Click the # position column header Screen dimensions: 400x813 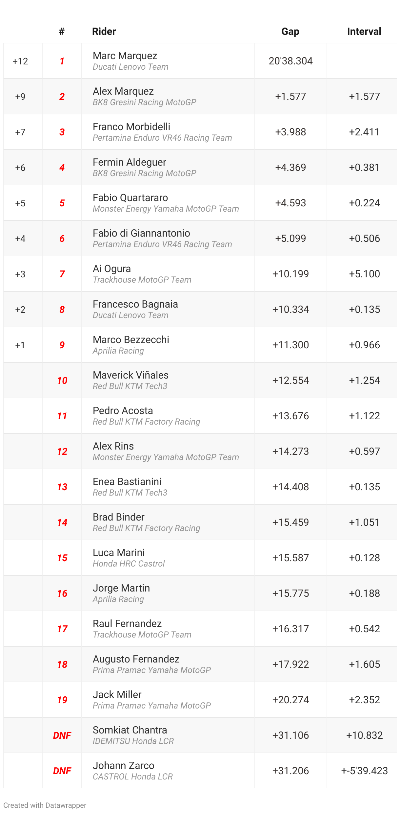pos(62,31)
